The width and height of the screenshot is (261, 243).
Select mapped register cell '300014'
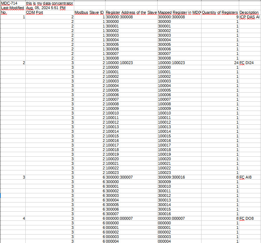(179, 205)
